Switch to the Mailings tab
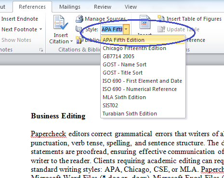224x178 pixels. pyautogui.click(x=70, y=7)
